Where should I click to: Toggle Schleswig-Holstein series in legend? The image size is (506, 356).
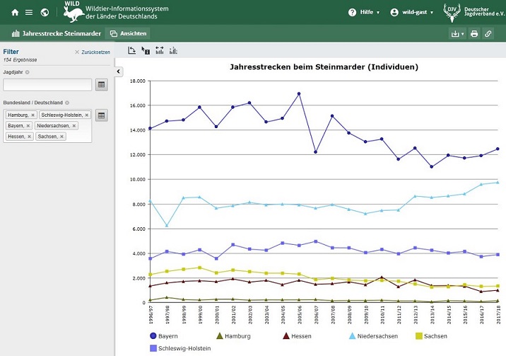[x=180, y=348]
